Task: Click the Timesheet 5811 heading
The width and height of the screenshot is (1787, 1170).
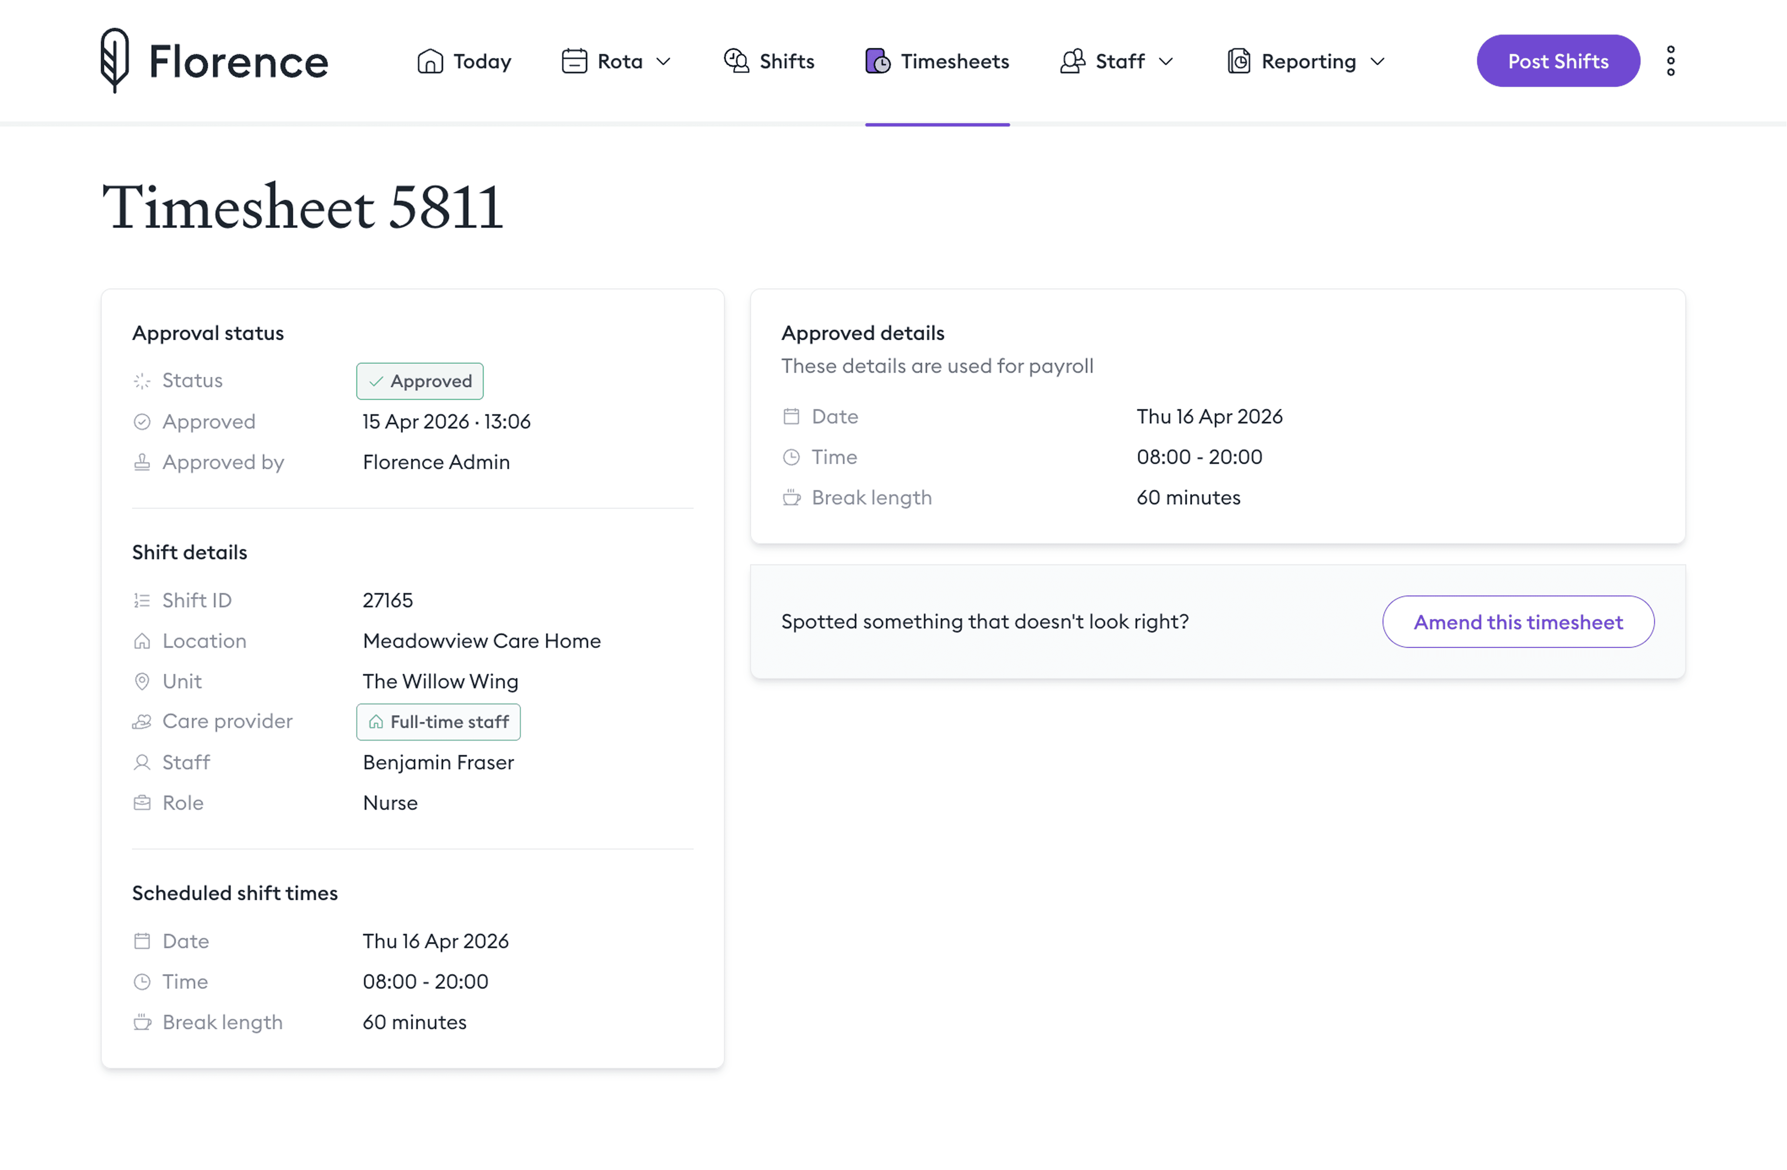Action: (303, 206)
